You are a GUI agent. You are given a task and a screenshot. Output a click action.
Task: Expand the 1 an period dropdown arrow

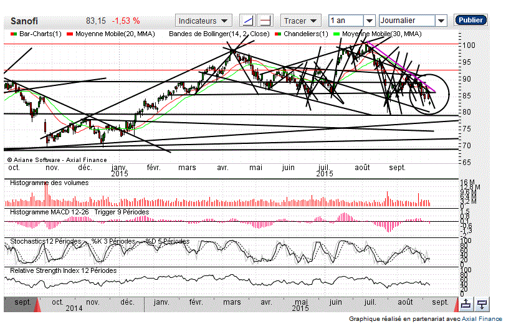370,21
